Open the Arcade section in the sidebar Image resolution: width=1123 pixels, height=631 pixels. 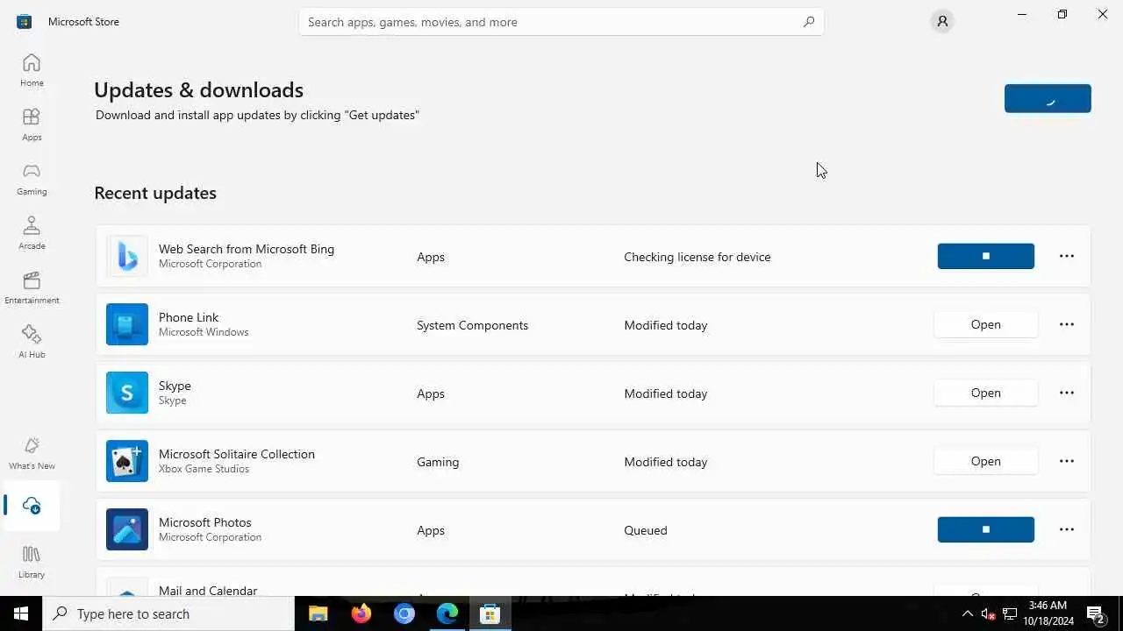32,233
